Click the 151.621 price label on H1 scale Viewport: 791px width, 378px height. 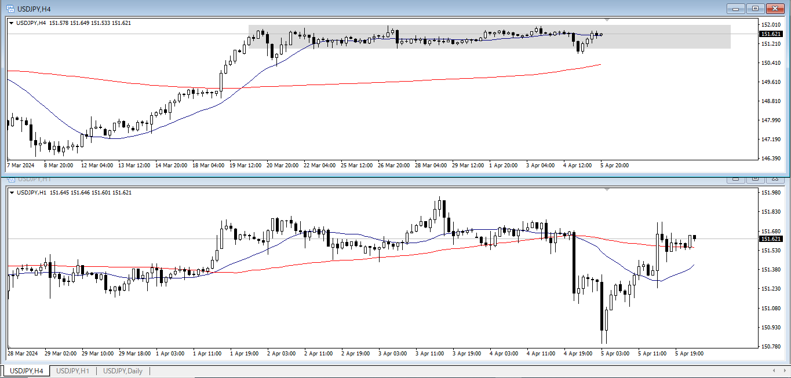pyautogui.click(x=771, y=238)
